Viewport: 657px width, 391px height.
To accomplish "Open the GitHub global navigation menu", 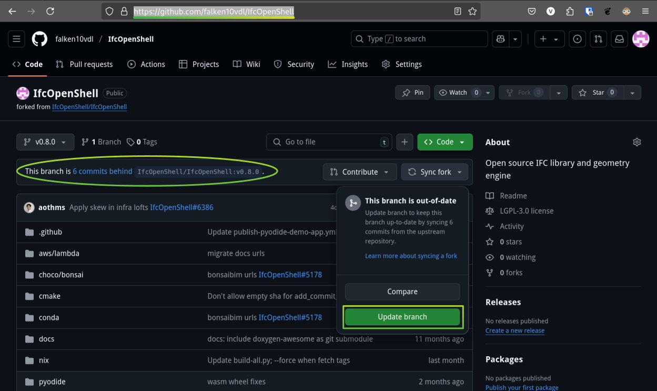I will click(16, 39).
